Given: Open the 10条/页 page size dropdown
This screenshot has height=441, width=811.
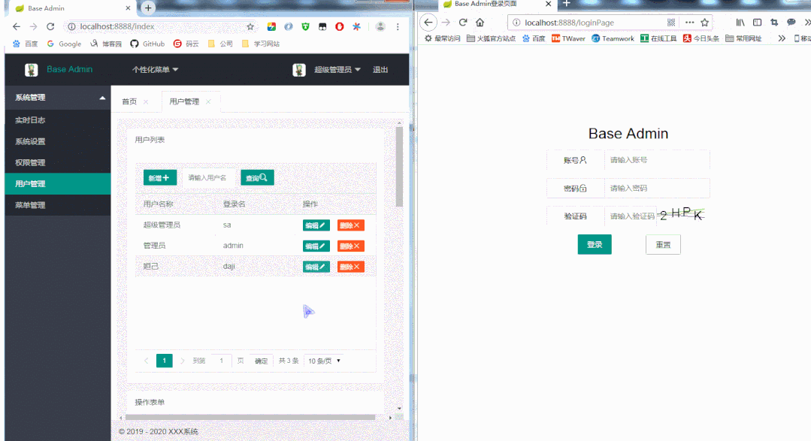Looking at the screenshot, I should (323, 361).
